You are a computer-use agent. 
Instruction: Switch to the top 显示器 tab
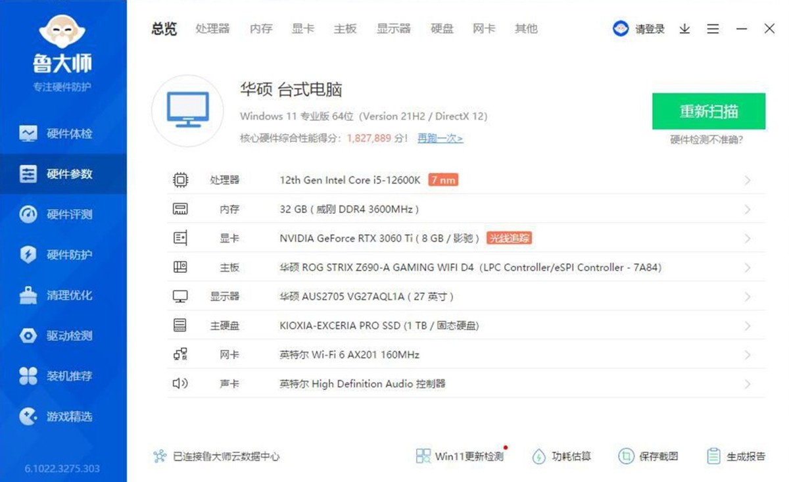coord(393,28)
